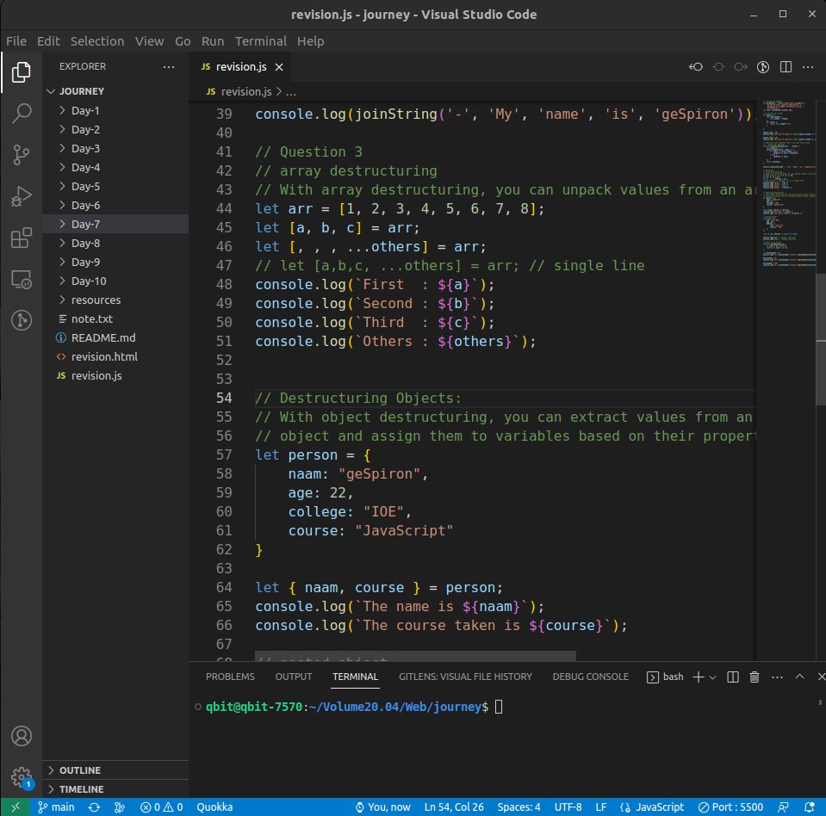The width and height of the screenshot is (826, 816).
Task: Open the Remote Explorer view
Action: pos(22,279)
